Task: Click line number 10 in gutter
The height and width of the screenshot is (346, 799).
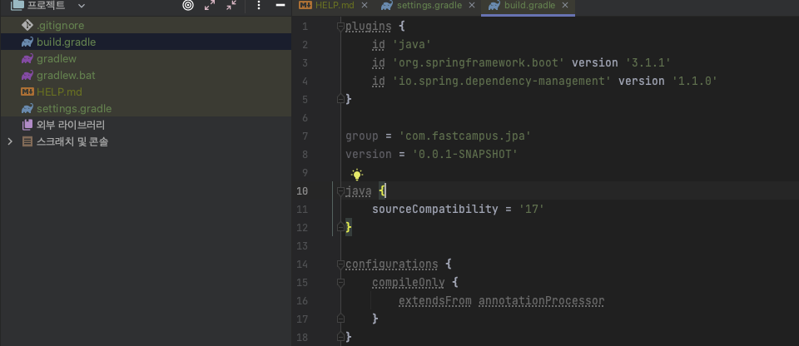Action: tap(301, 191)
